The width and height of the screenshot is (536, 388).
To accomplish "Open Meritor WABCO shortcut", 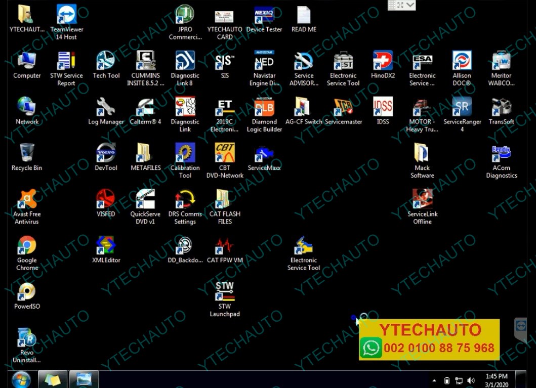I will pos(502,68).
